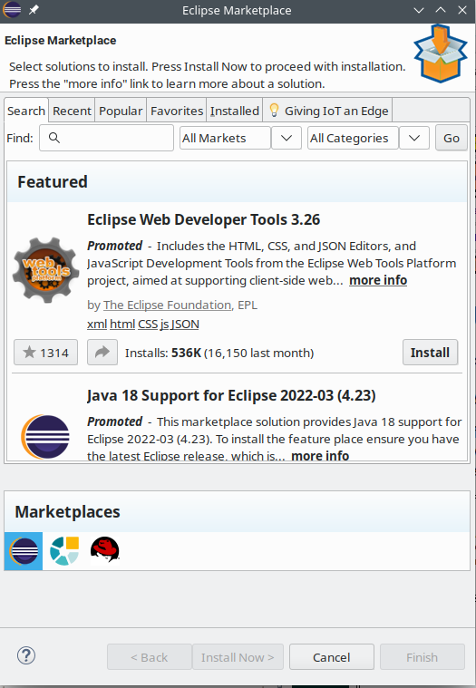Install Eclipse Web Developer Tools 3.26
Viewport: 476px width, 688px height.
click(x=430, y=352)
